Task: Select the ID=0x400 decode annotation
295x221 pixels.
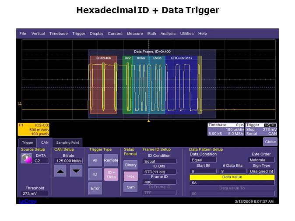Action: (103, 58)
